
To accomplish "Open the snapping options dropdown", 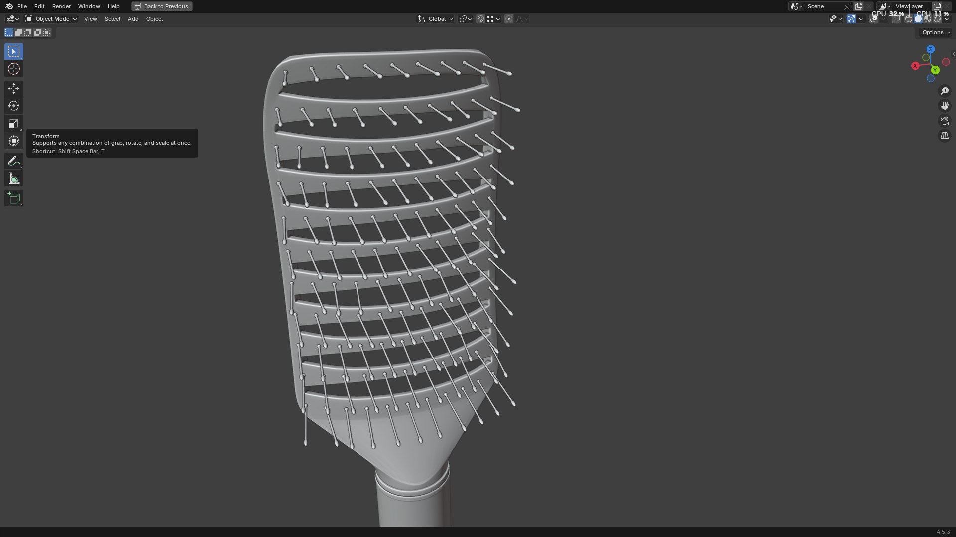I will (x=493, y=19).
